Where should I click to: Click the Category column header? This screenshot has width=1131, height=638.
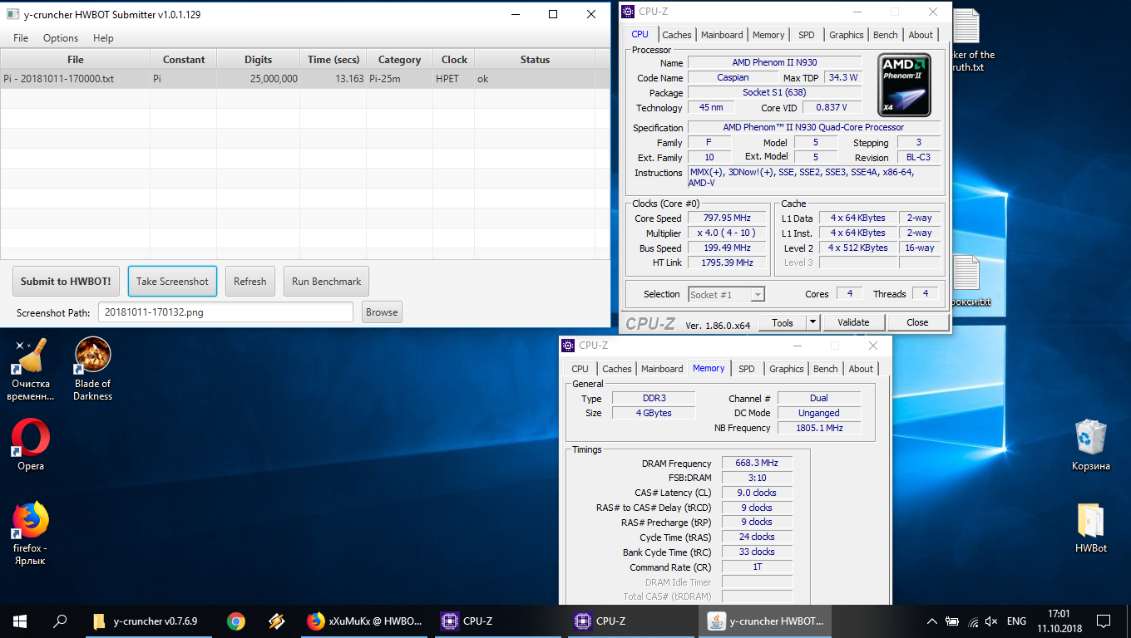pyautogui.click(x=399, y=60)
